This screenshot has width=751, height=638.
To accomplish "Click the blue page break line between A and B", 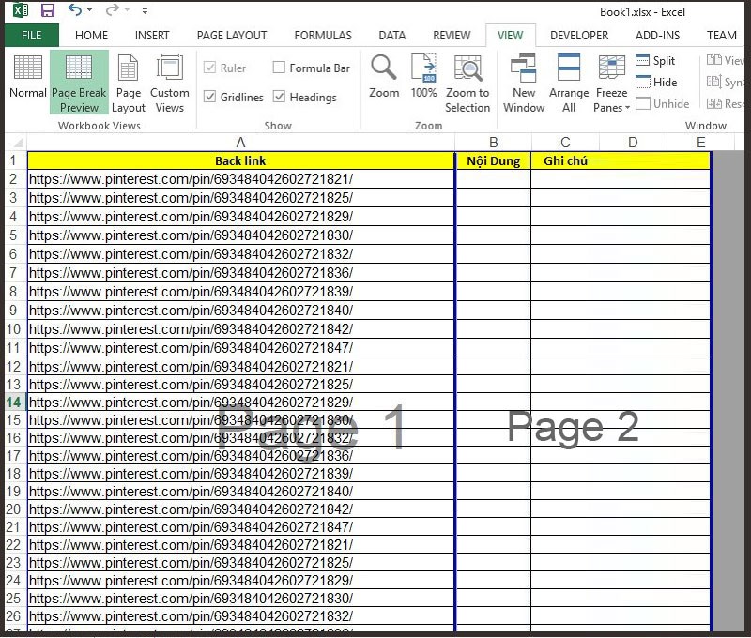I will 455,390.
